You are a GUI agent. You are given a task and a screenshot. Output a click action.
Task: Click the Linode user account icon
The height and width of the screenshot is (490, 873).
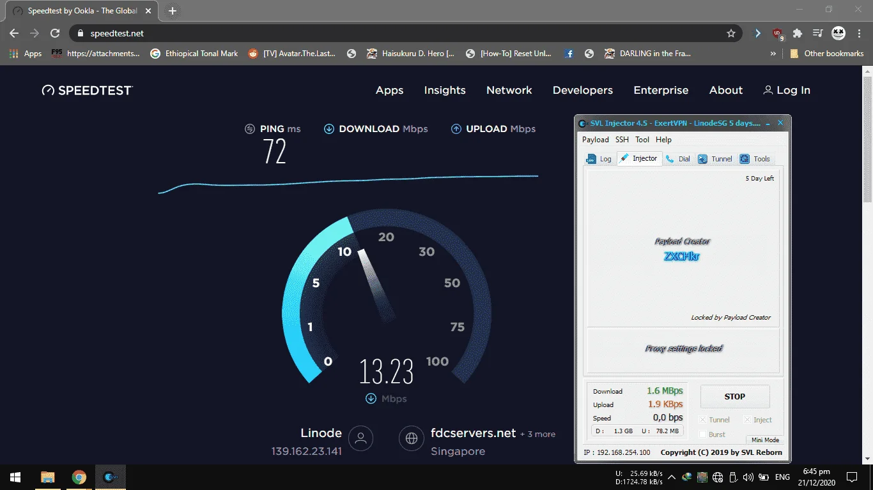click(x=360, y=438)
